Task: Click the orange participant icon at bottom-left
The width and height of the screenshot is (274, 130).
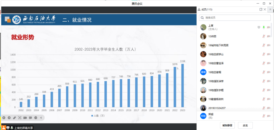Action: coord(4,128)
